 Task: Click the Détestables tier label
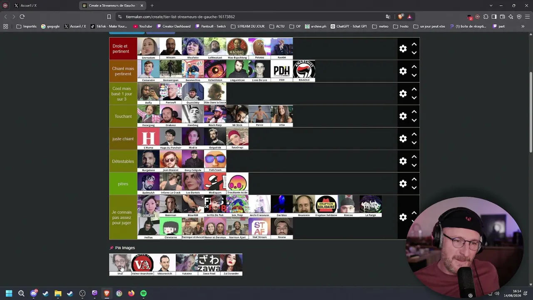coord(123,161)
